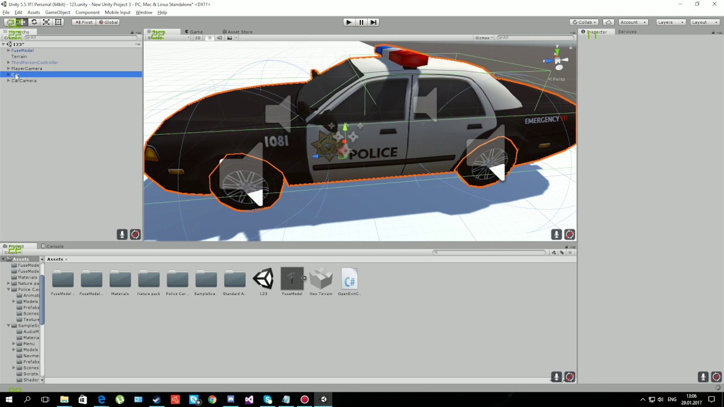The width and height of the screenshot is (724, 407).
Task: Open Materials folder in asset grid
Action: tap(120, 283)
